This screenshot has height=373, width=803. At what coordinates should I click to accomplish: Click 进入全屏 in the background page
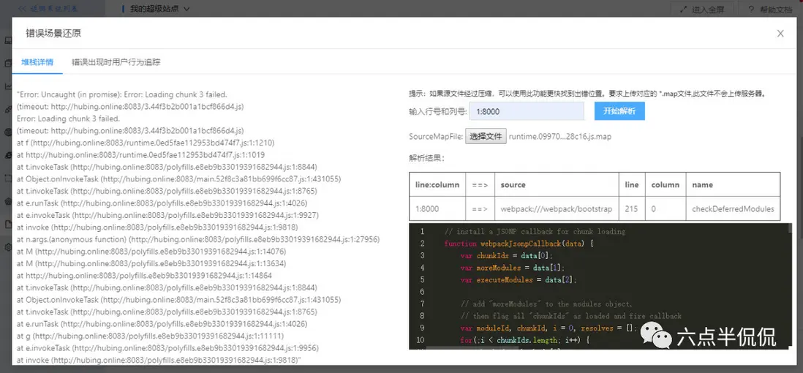[701, 10]
